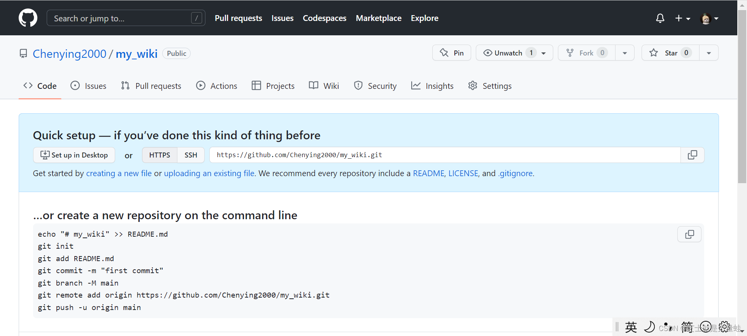Switch to the repository Issues tab
The image size is (747, 336).
click(88, 86)
